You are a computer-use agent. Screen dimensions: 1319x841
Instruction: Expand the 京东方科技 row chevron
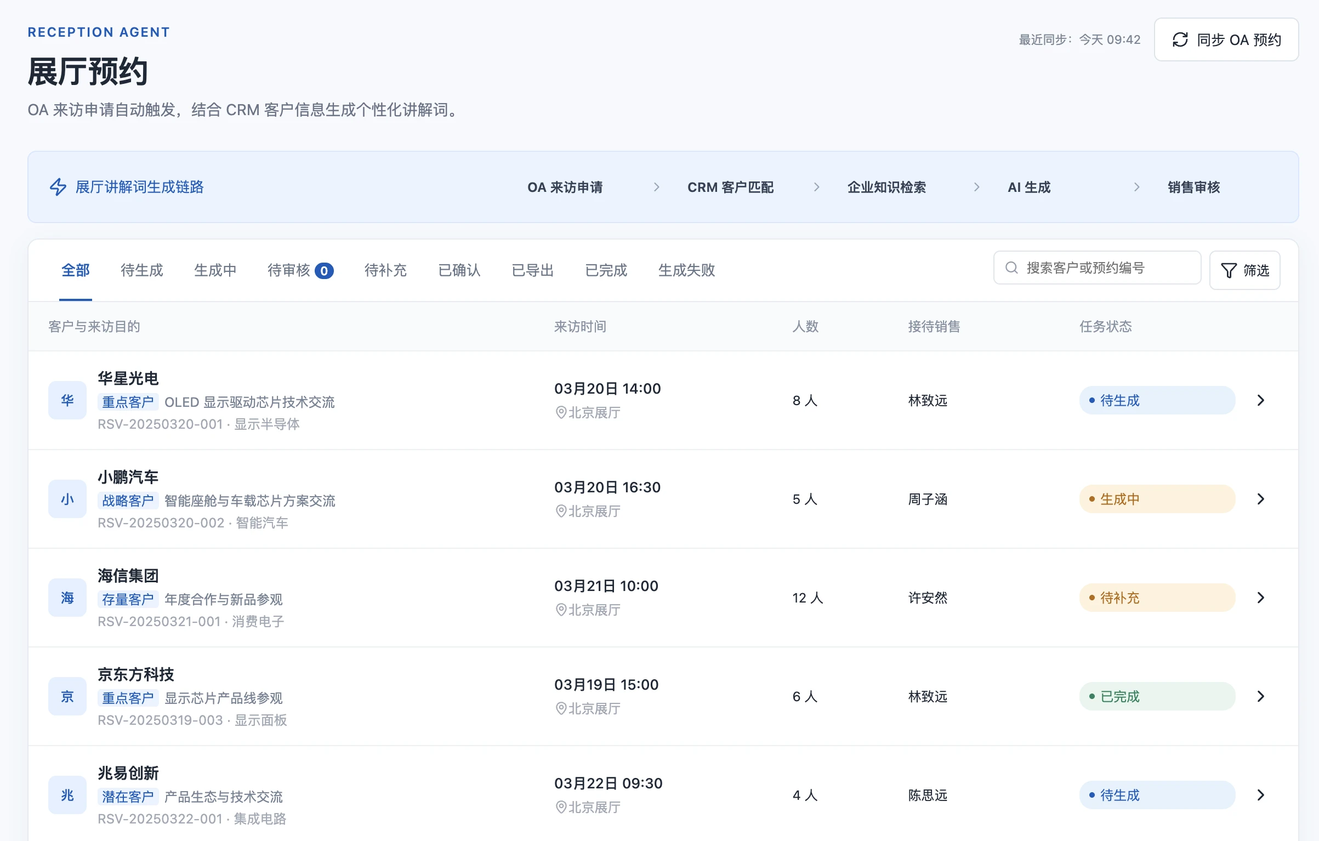1261,696
